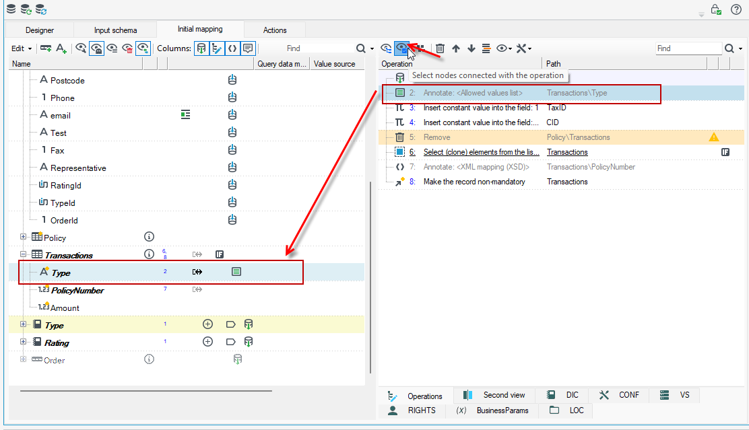The width and height of the screenshot is (749, 430).
Task: Click the padlock icon in the top-right corner
Action: coord(715,9)
